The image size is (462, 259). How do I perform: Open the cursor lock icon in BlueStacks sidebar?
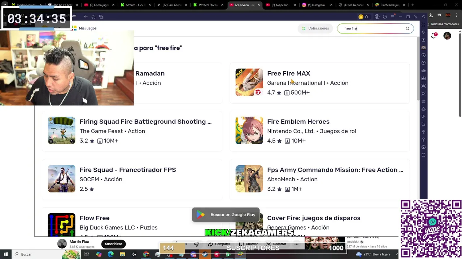[x=424, y=40]
